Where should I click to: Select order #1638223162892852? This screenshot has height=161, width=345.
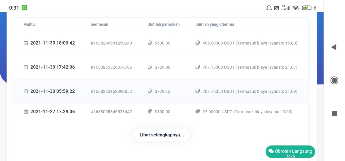(111, 91)
